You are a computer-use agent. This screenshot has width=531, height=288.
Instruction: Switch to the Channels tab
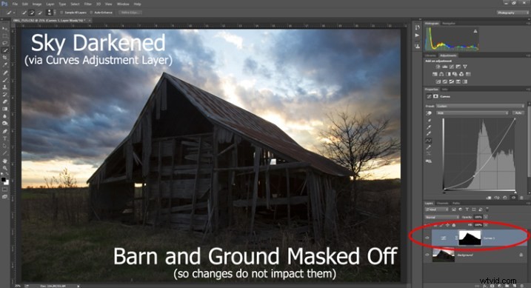(x=442, y=203)
